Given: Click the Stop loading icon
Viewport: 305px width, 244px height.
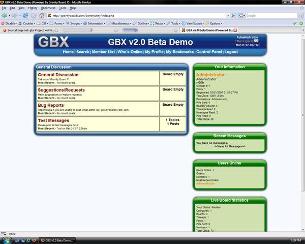Looking at the screenshot, I should point(34,16).
